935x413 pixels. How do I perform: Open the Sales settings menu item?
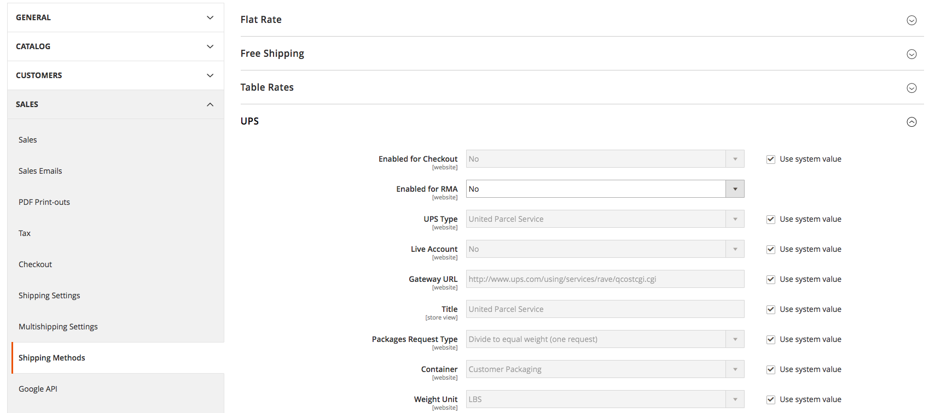click(x=28, y=140)
